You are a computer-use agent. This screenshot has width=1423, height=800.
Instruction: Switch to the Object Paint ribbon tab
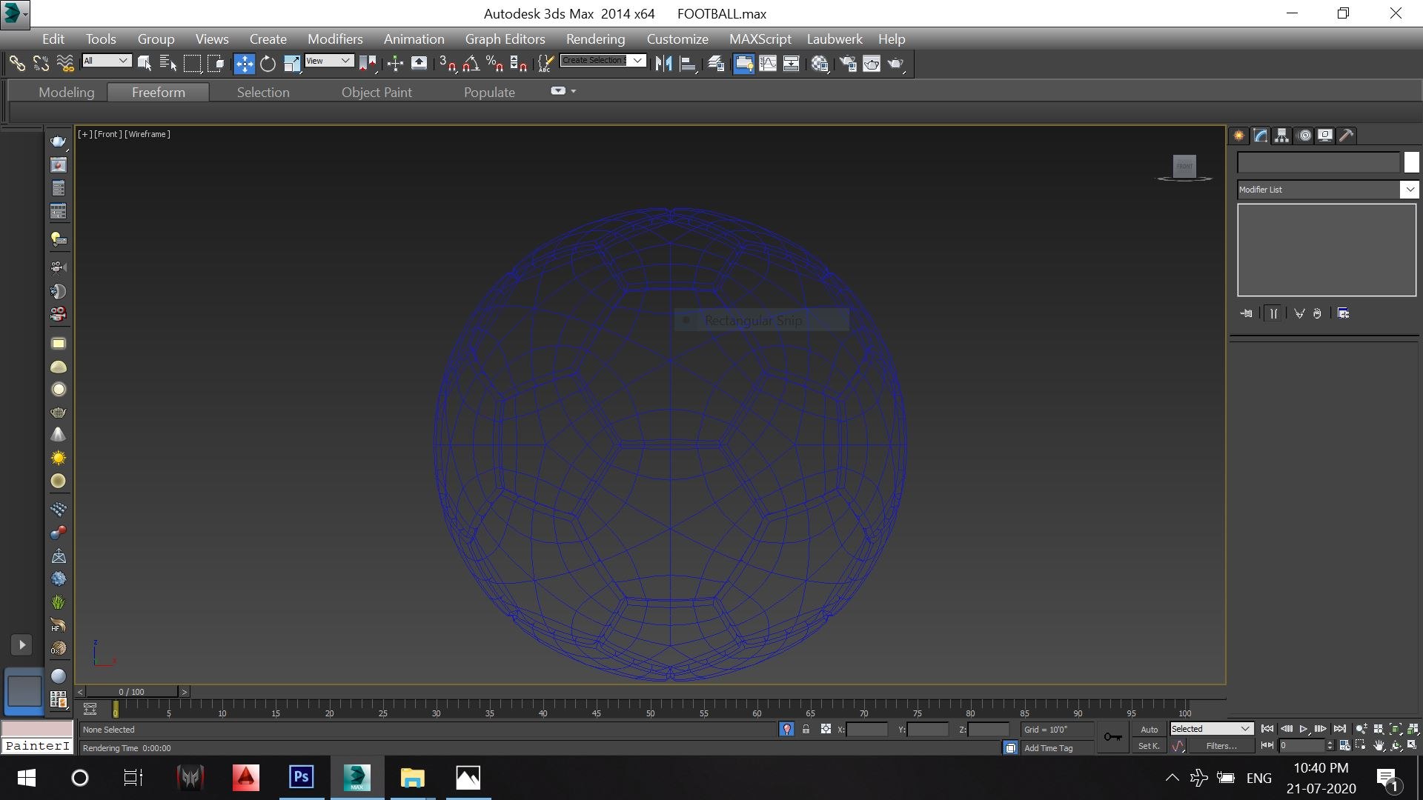(x=377, y=93)
